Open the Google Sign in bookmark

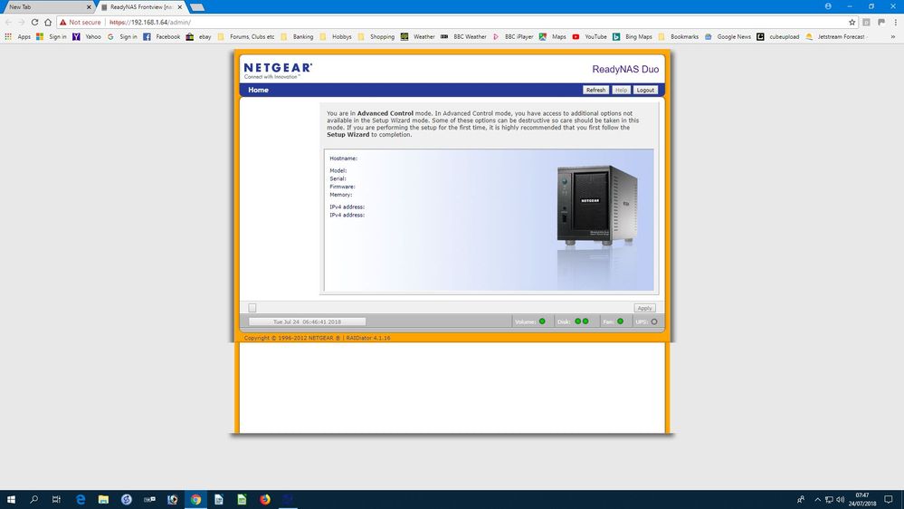tap(122, 36)
